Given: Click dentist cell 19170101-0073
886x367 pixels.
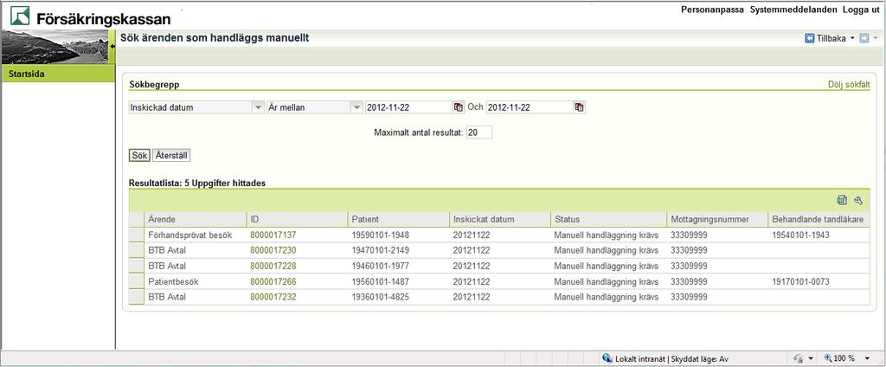Looking at the screenshot, I should (800, 281).
